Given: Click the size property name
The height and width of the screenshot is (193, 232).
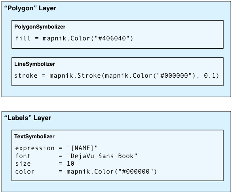Looking at the screenshot, I should click(23, 164).
